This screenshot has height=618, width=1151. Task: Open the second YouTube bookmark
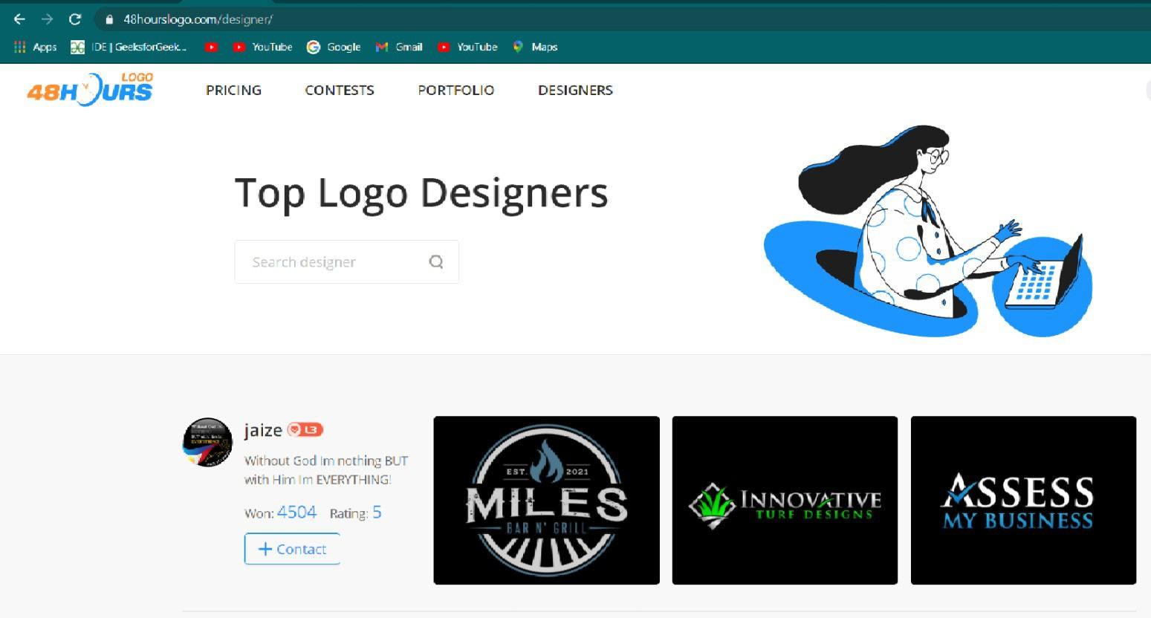pos(467,47)
